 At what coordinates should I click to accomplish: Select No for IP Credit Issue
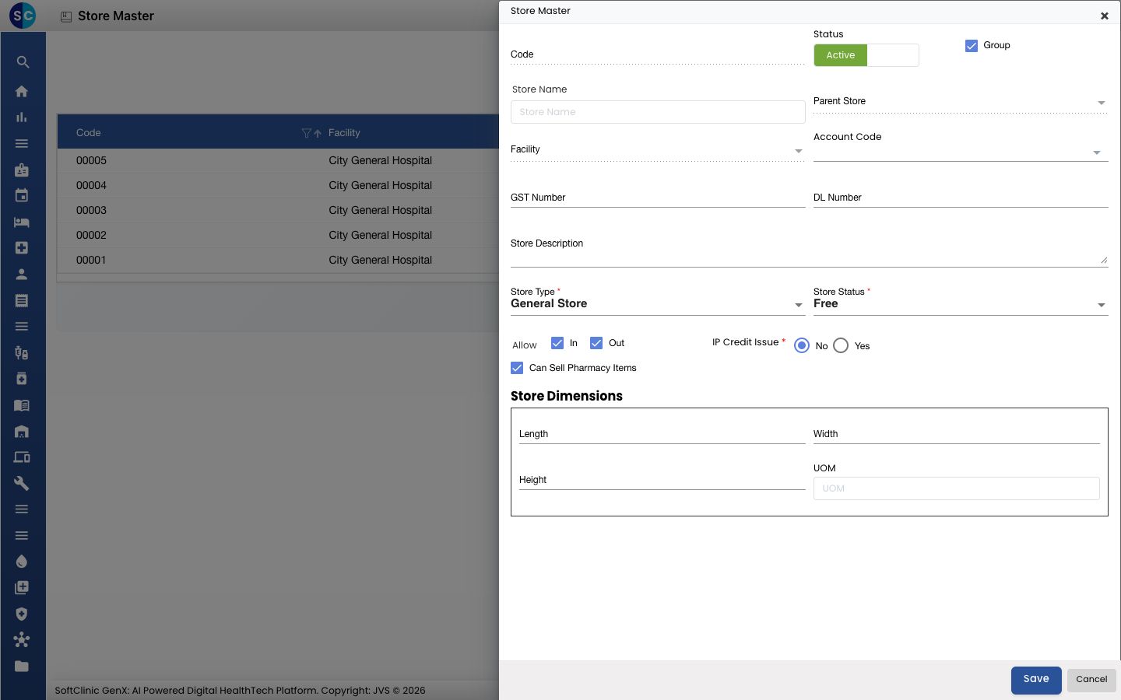pos(802,345)
